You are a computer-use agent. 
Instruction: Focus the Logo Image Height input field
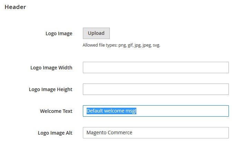(x=156, y=89)
